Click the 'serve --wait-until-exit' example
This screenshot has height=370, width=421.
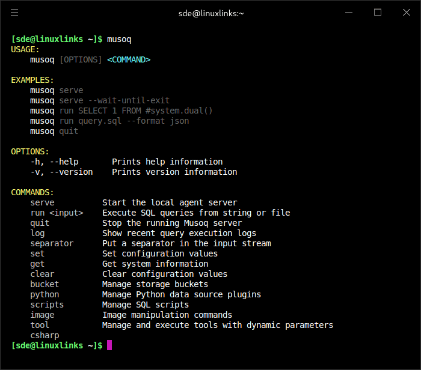114,100
